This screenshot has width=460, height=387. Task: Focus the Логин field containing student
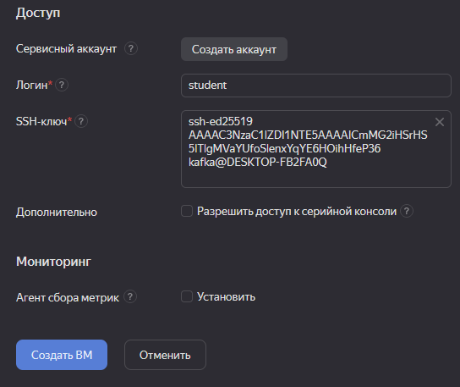316,86
